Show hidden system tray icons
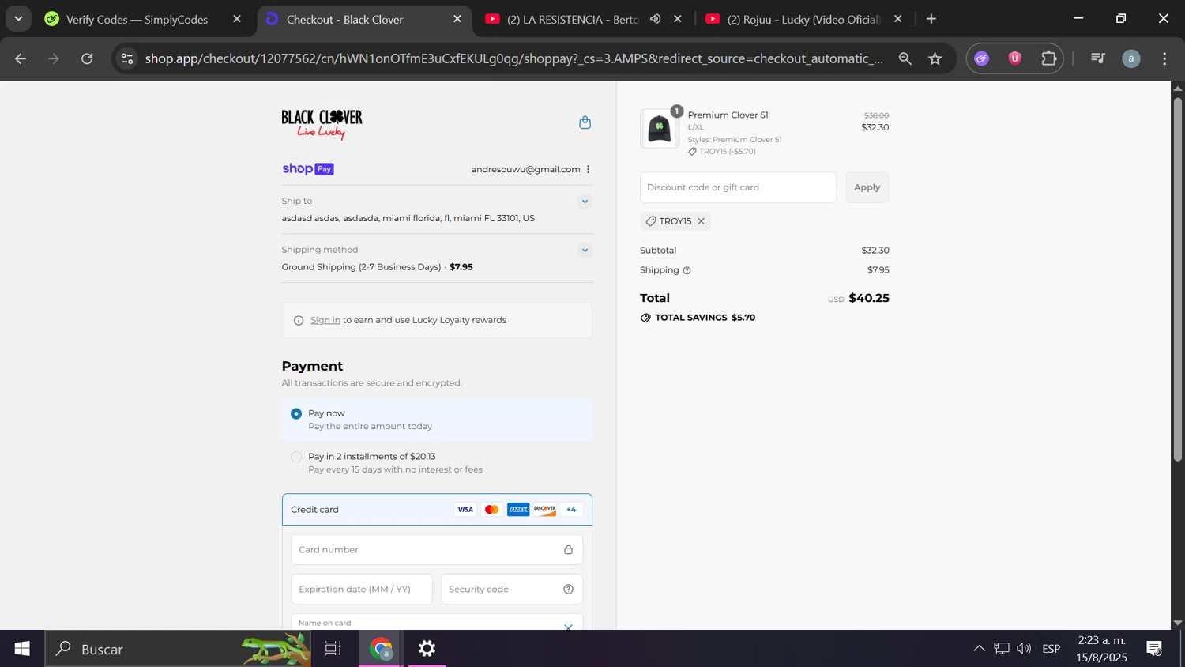This screenshot has width=1185, height=667. [979, 649]
